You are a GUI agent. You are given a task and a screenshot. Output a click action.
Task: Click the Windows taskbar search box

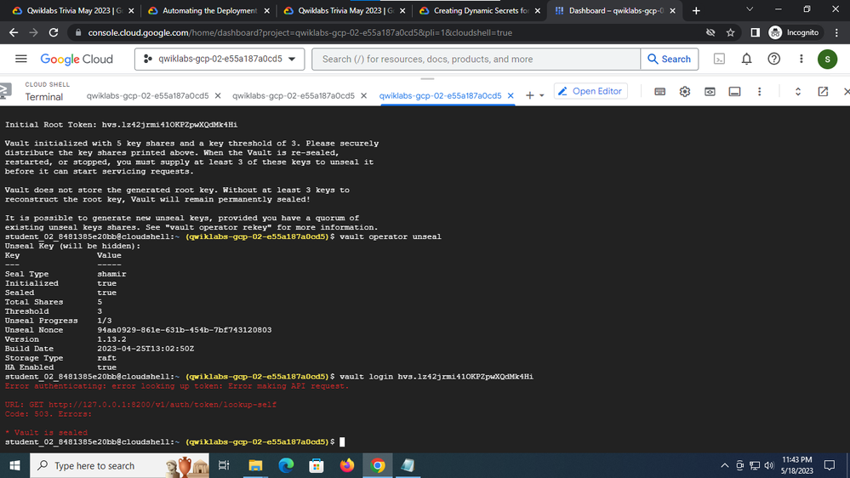tap(119, 465)
